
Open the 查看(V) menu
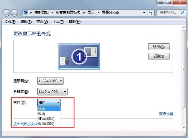(42, 22)
